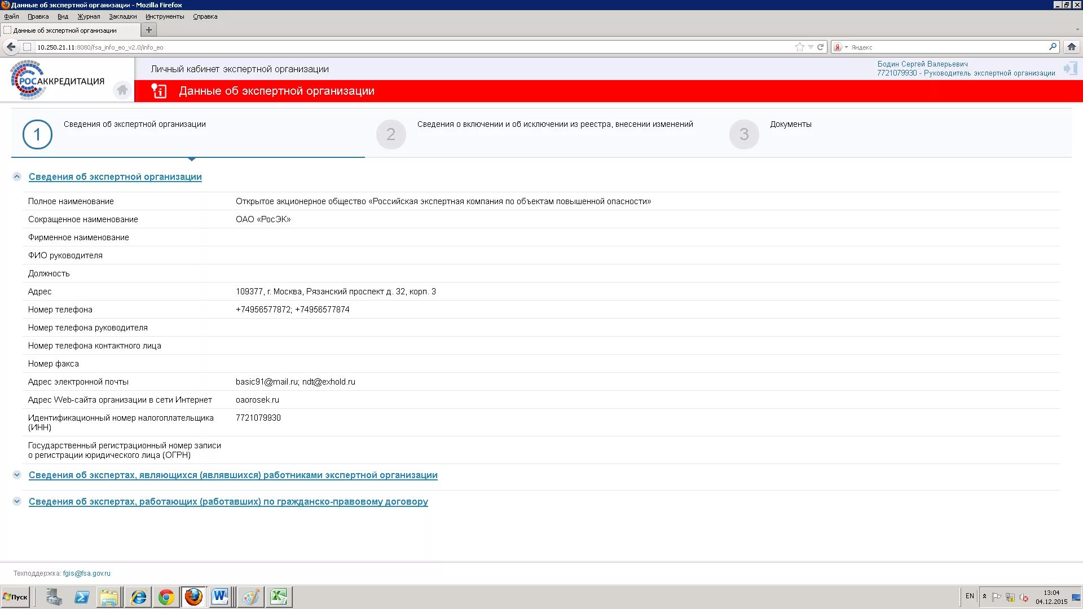Click the 'Полное наименование' row label
The width and height of the screenshot is (1083, 609).
[x=71, y=201]
